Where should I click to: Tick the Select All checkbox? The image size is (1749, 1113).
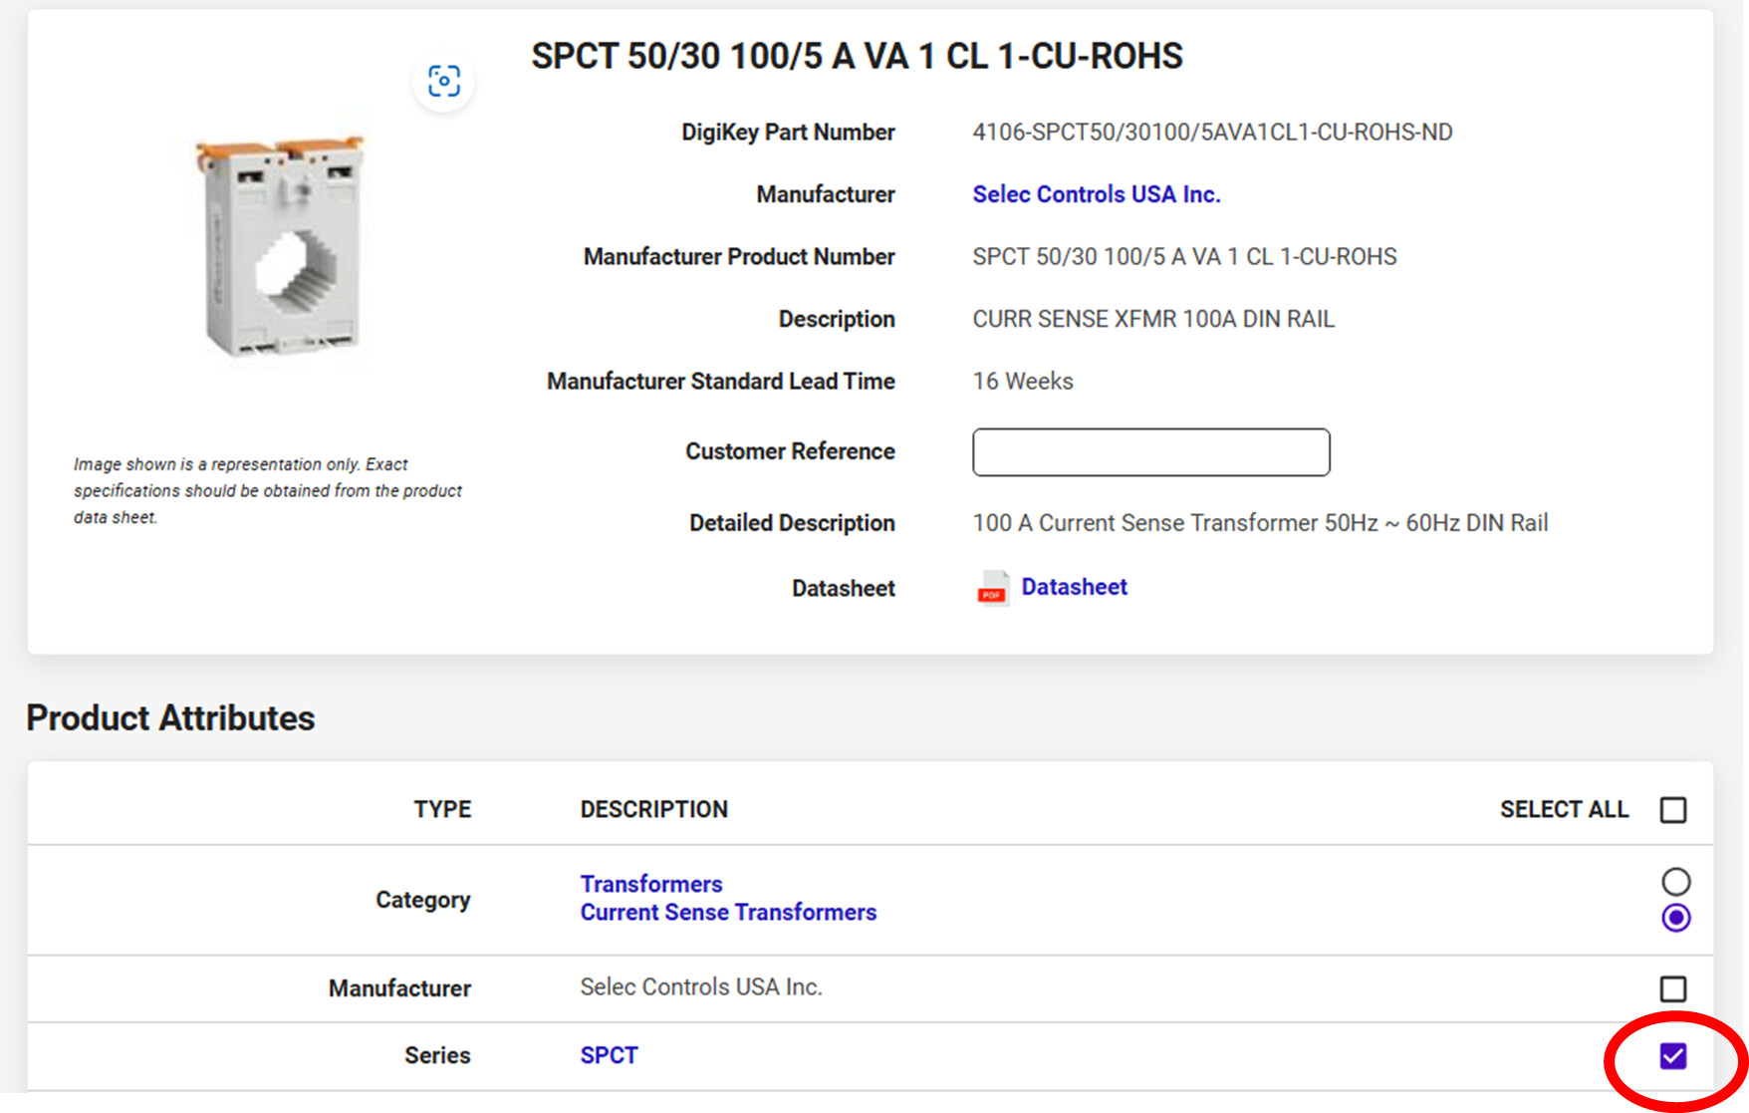[1673, 810]
